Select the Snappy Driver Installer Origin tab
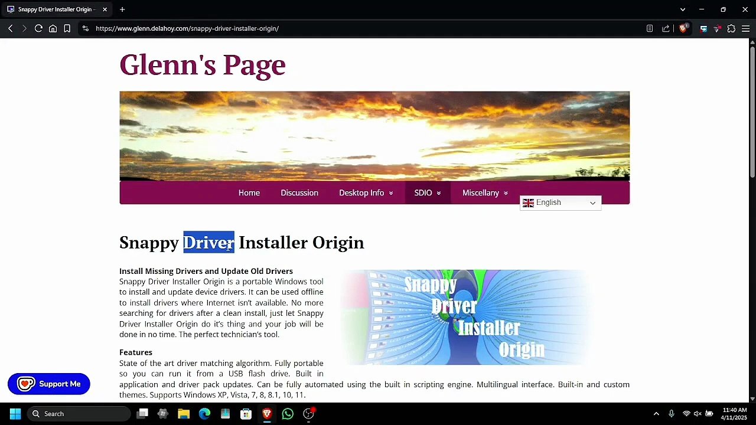The width and height of the screenshot is (756, 425). click(57, 9)
